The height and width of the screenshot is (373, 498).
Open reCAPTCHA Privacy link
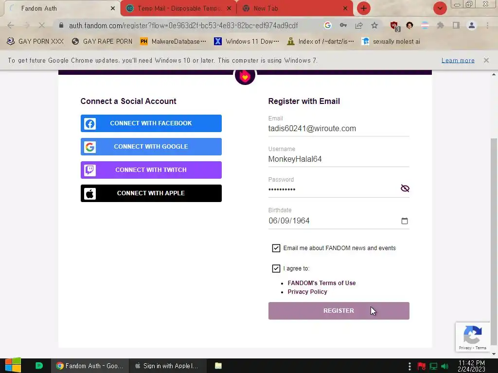click(465, 348)
